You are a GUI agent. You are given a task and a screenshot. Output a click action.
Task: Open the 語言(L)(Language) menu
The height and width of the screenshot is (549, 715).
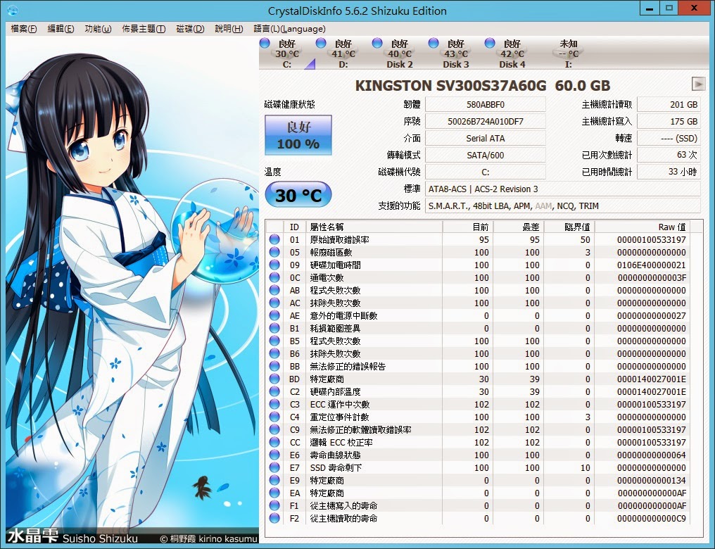point(289,29)
